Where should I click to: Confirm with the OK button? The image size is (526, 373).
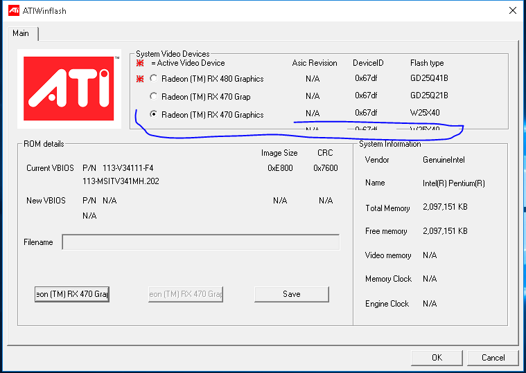[437, 358]
